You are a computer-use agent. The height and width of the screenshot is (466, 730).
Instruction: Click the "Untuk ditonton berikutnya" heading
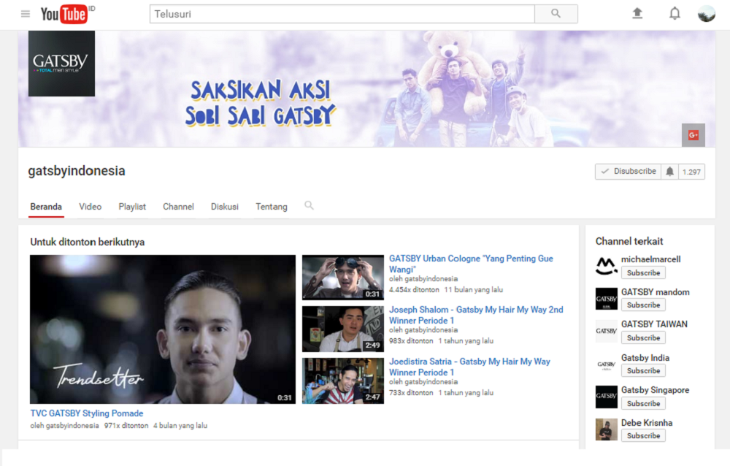pyautogui.click(x=88, y=242)
